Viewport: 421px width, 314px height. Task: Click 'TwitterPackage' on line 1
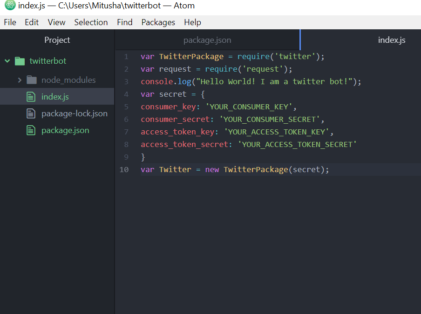point(191,57)
